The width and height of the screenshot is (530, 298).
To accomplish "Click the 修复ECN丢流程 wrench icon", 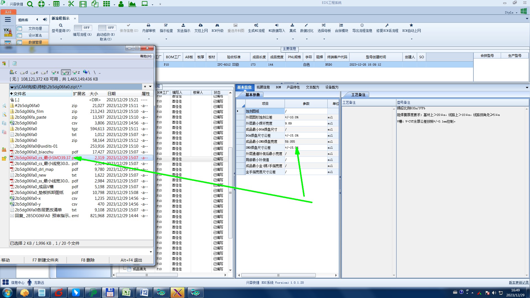I will (x=387, y=25).
